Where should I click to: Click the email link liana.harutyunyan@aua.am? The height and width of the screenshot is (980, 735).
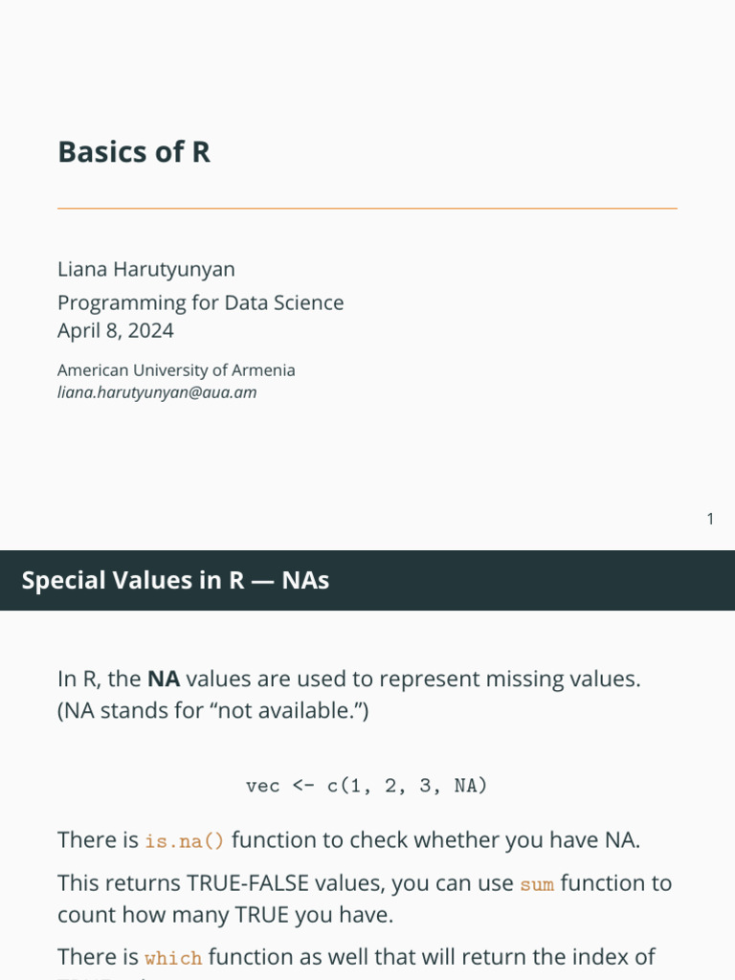click(157, 392)
